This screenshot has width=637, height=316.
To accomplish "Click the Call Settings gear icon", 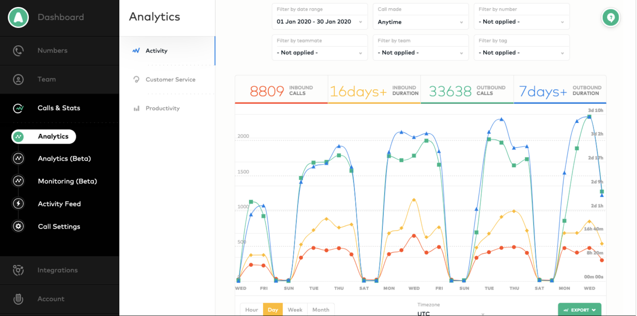I will (18, 226).
